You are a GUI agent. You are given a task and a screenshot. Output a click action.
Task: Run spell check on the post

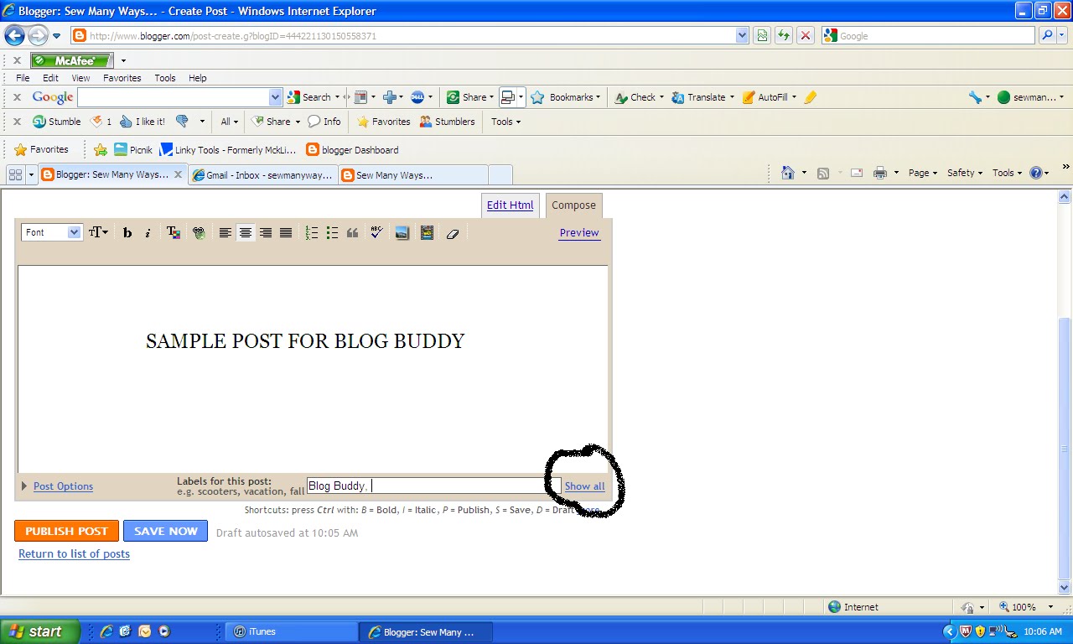point(376,232)
